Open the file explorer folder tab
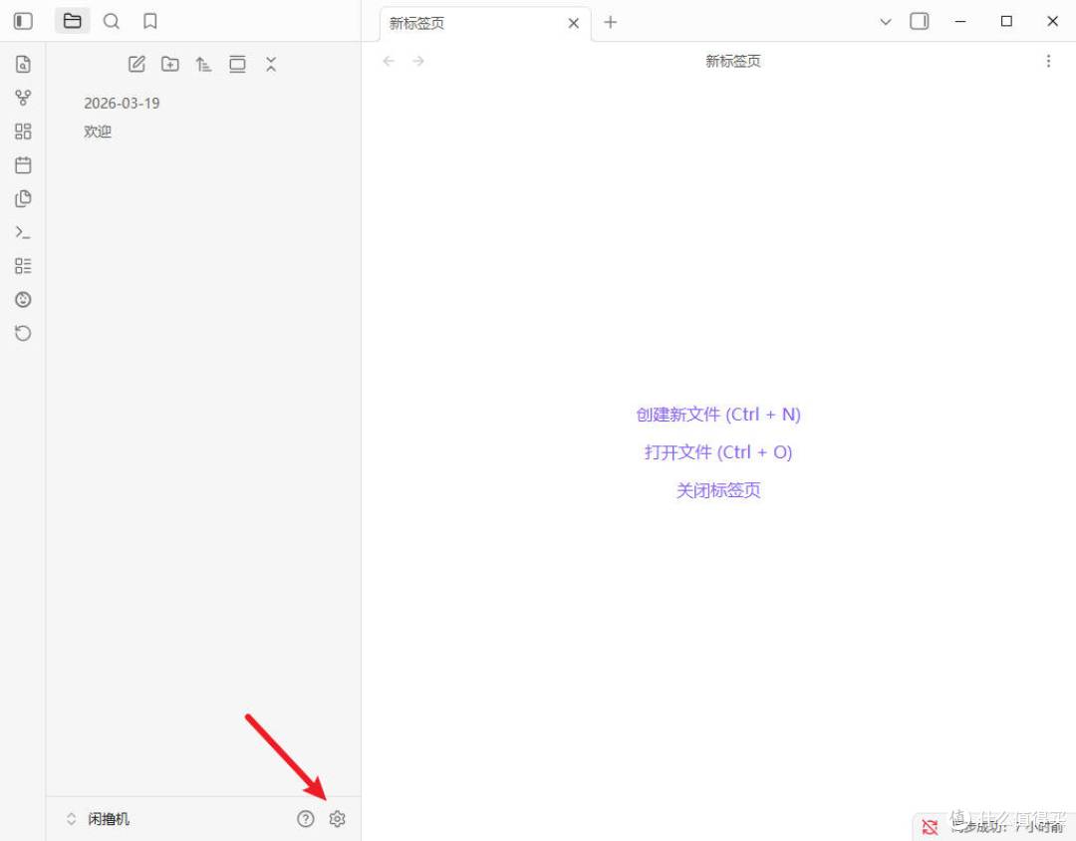 coord(72,21)
